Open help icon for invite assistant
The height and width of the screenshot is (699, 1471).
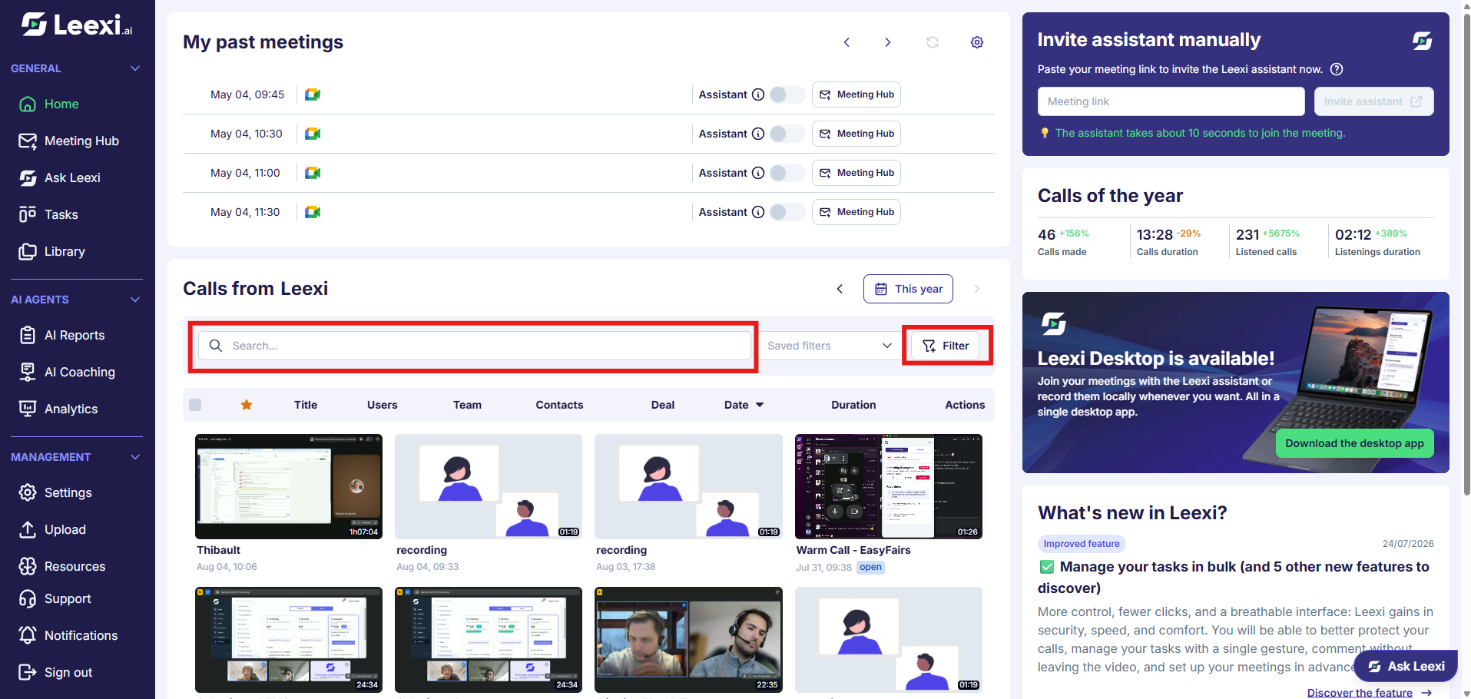click(1337, 69)
